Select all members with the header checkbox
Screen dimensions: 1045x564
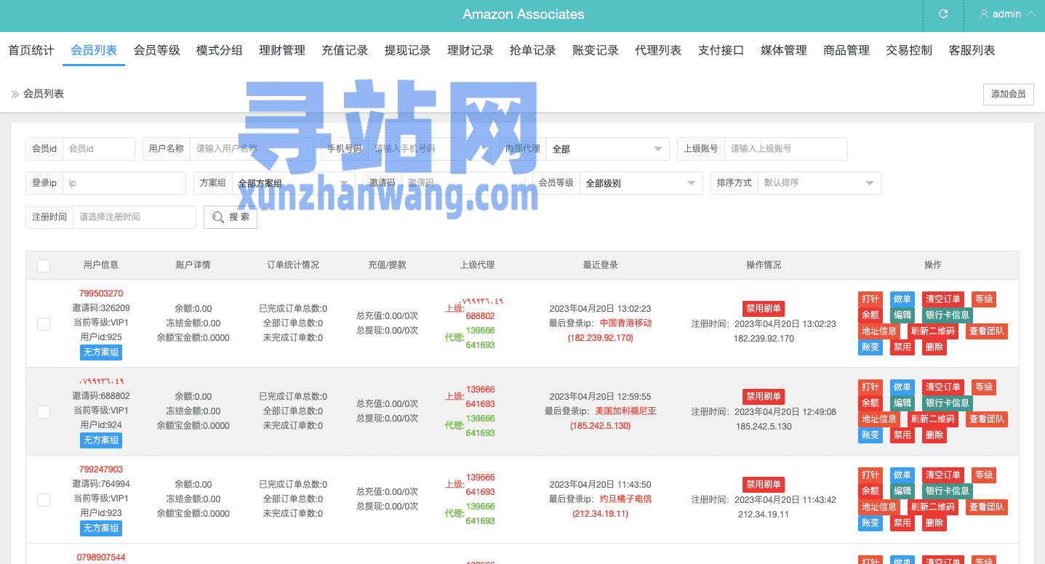(x=44, y=266)
